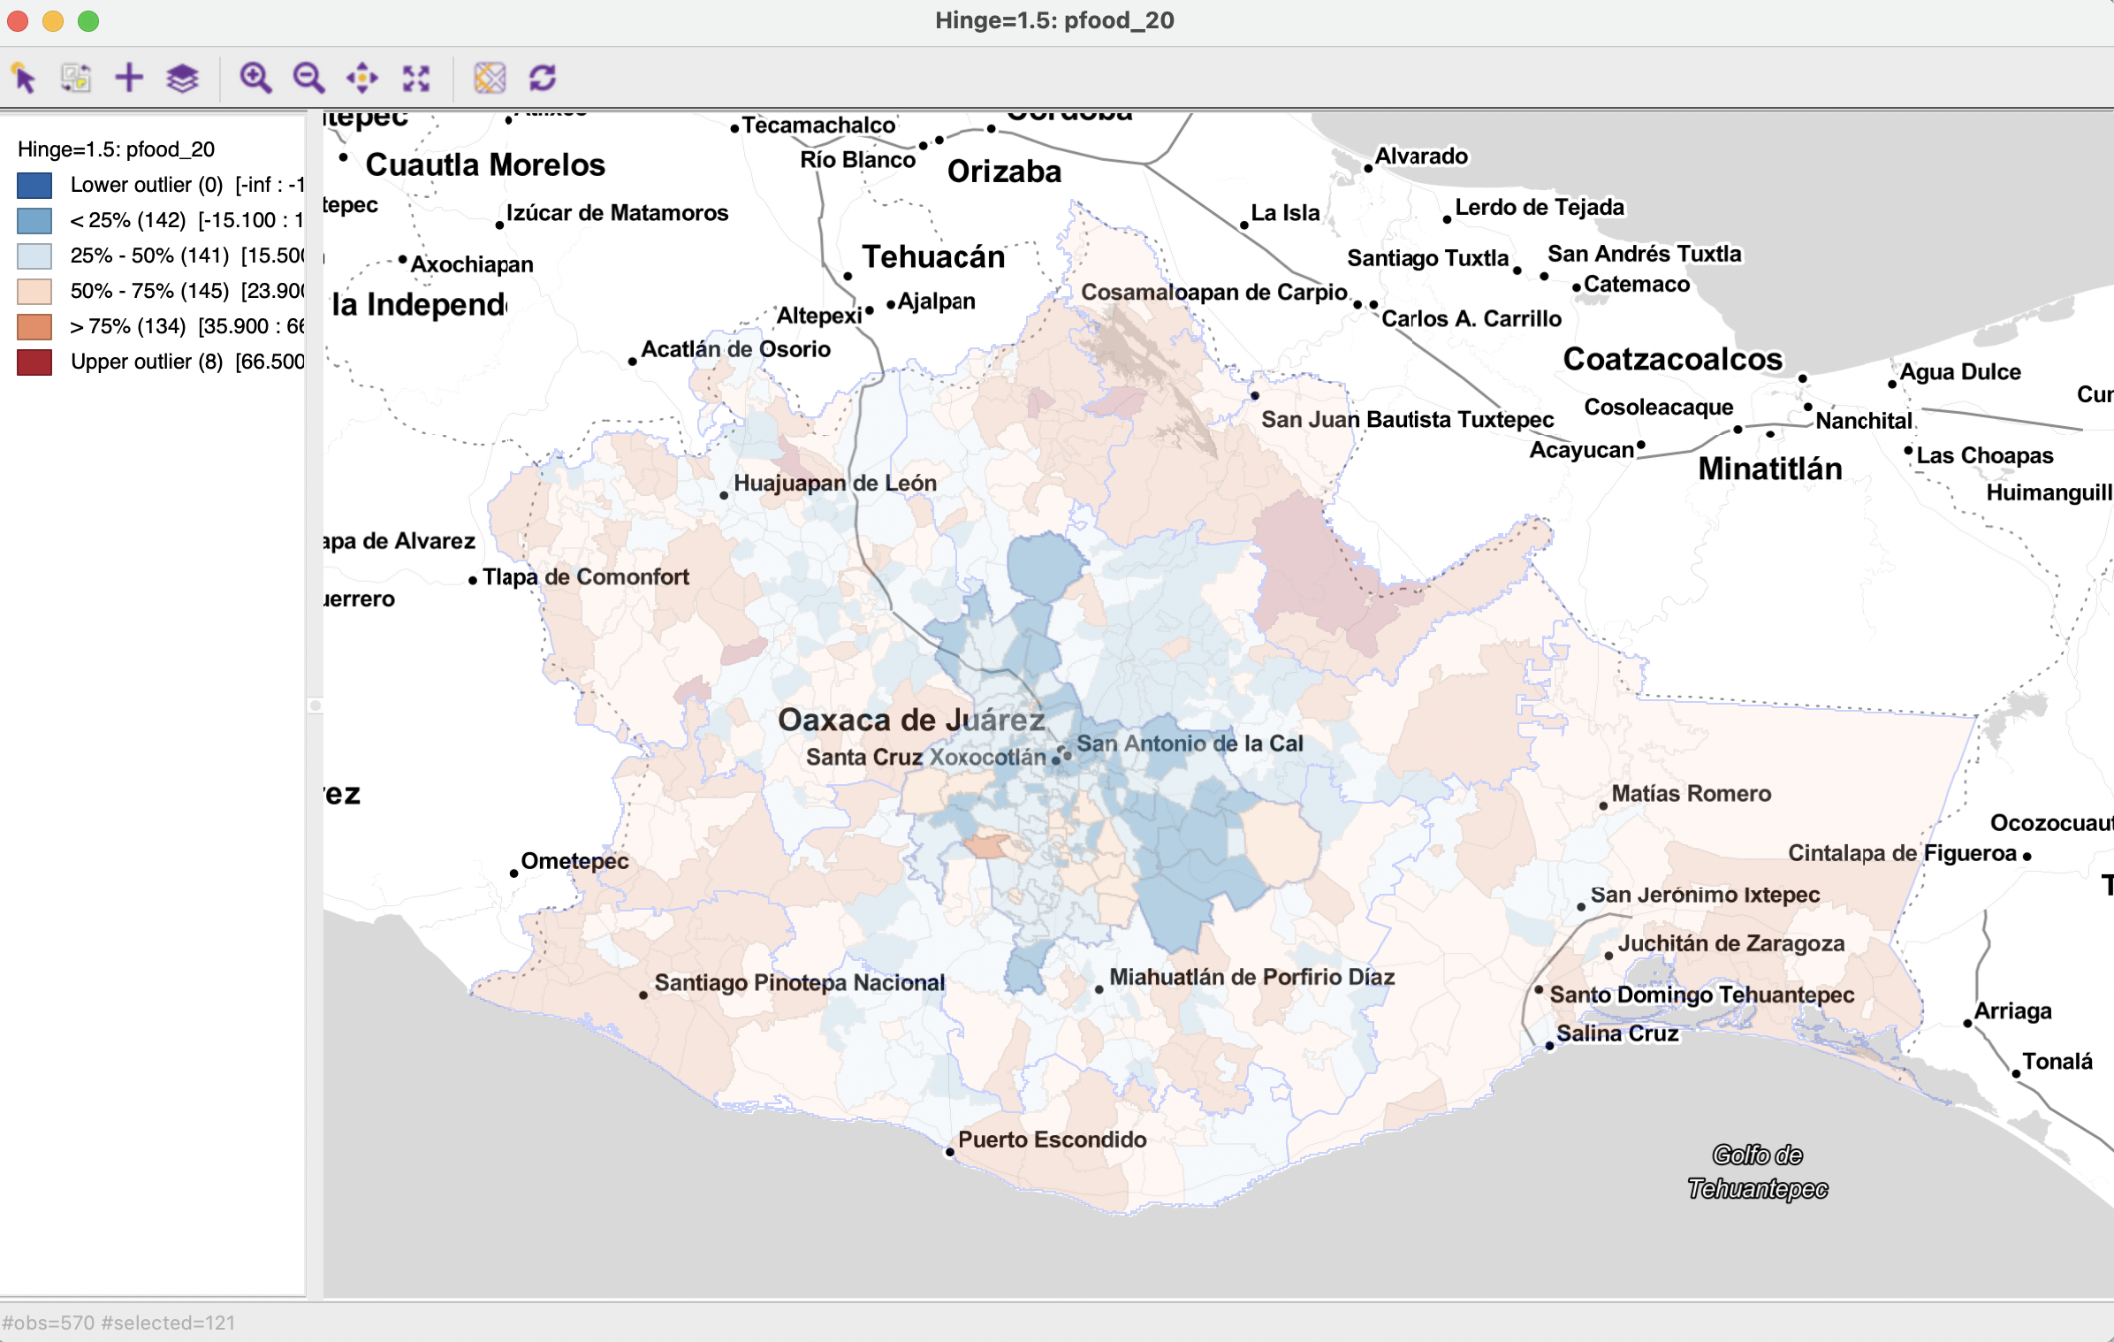Select the pan map tool

pos(362,78)
